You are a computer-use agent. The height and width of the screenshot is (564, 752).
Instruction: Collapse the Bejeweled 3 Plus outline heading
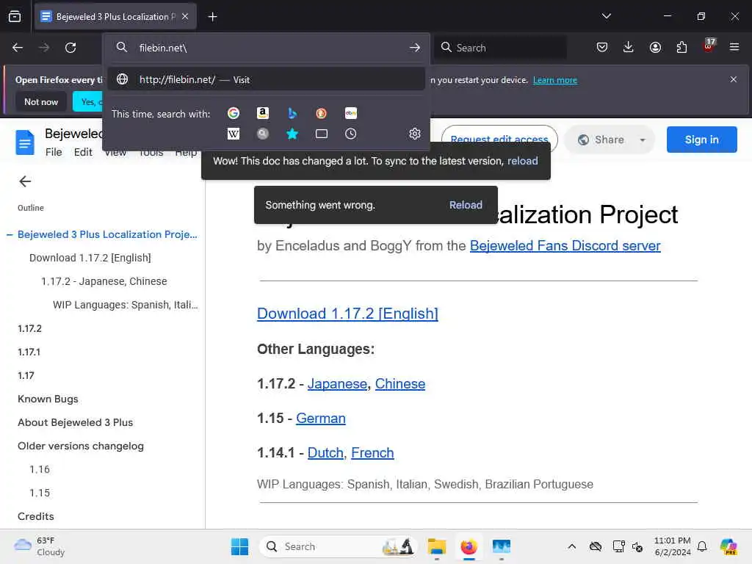coord(10,234)
